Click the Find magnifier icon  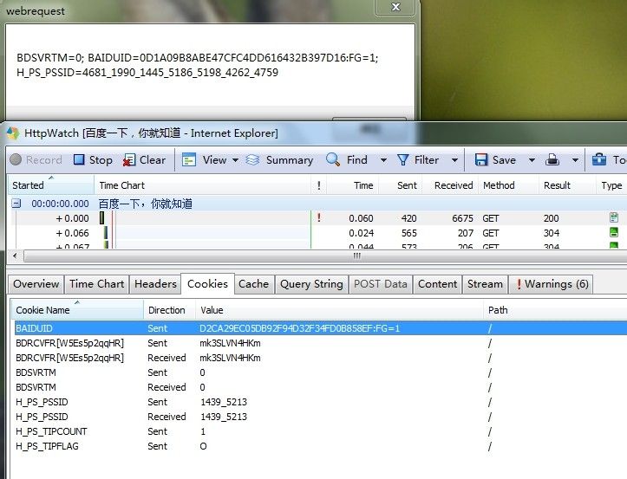pyautogui.click(x=333, y=159)
